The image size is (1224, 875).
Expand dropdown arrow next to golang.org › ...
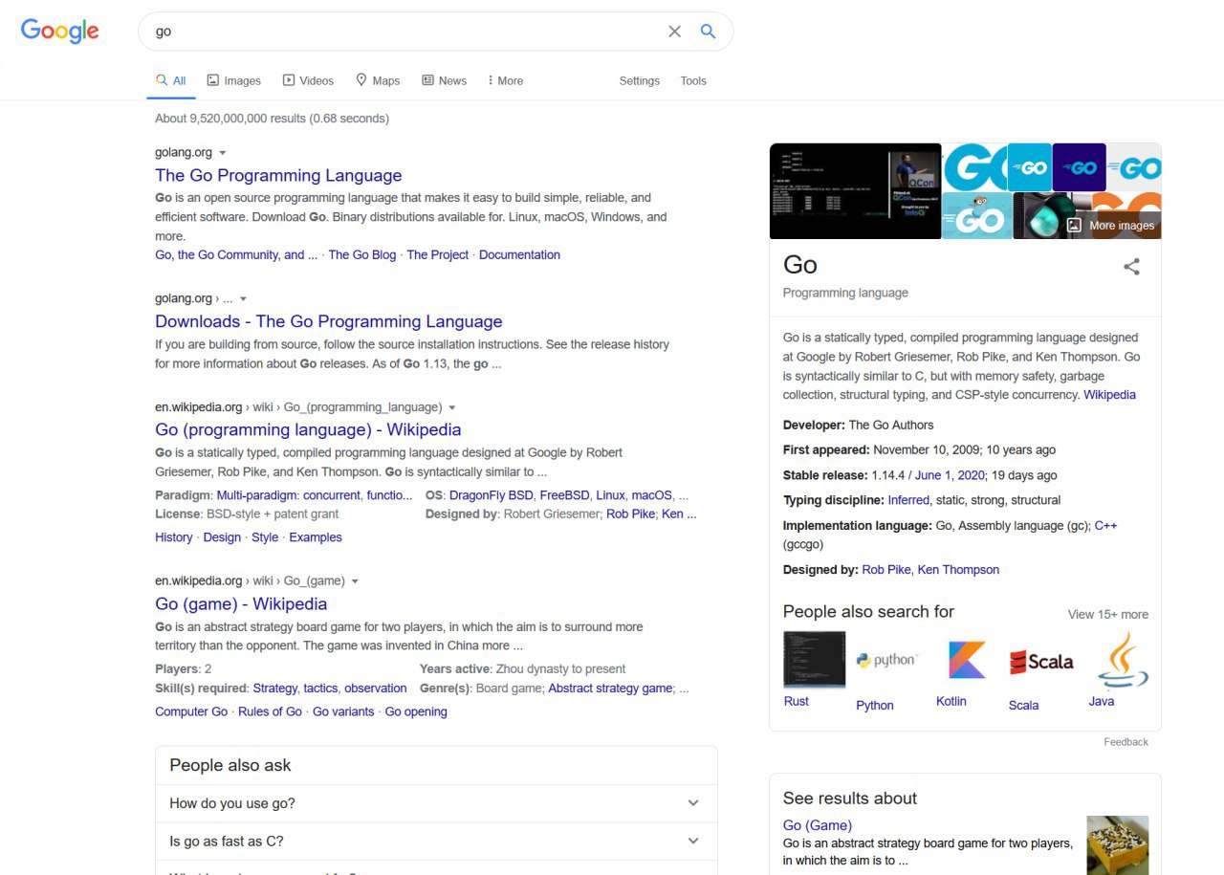[243, 299]
